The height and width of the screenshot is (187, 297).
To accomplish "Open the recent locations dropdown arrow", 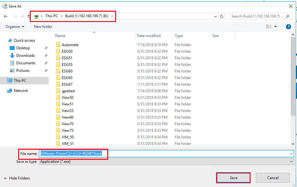I will click(x=22, y=16).
